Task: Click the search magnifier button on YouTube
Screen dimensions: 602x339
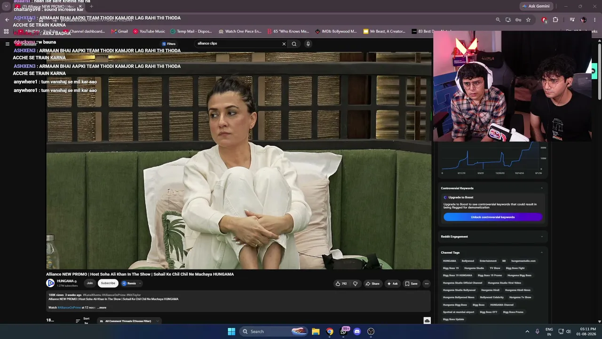Action: (294, 44)
